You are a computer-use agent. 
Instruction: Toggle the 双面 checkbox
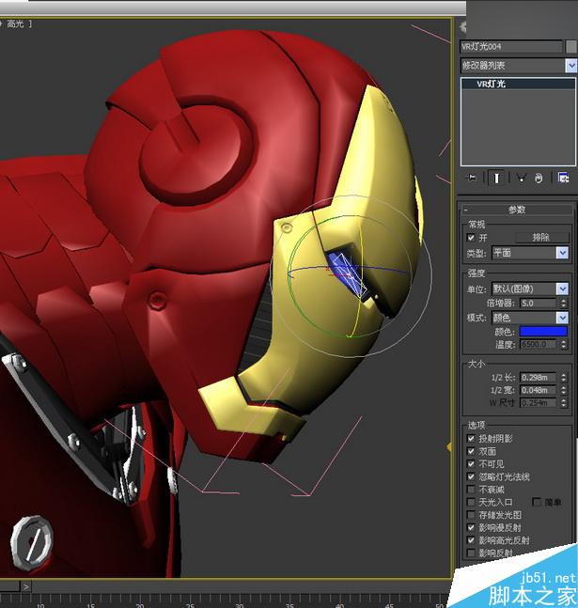tap(471, 451)
